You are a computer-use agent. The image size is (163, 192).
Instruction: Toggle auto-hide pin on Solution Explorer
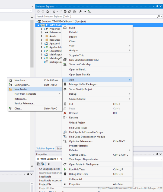(x=157, y=6)
